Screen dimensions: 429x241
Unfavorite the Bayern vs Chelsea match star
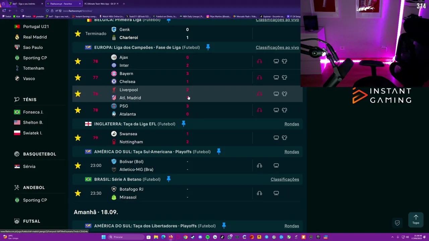(78, 78)
